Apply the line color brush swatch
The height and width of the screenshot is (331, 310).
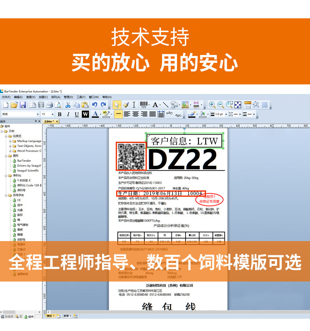192,114
